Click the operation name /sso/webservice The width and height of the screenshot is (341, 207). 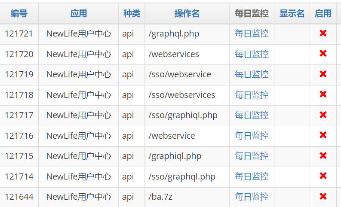point(180,74)
